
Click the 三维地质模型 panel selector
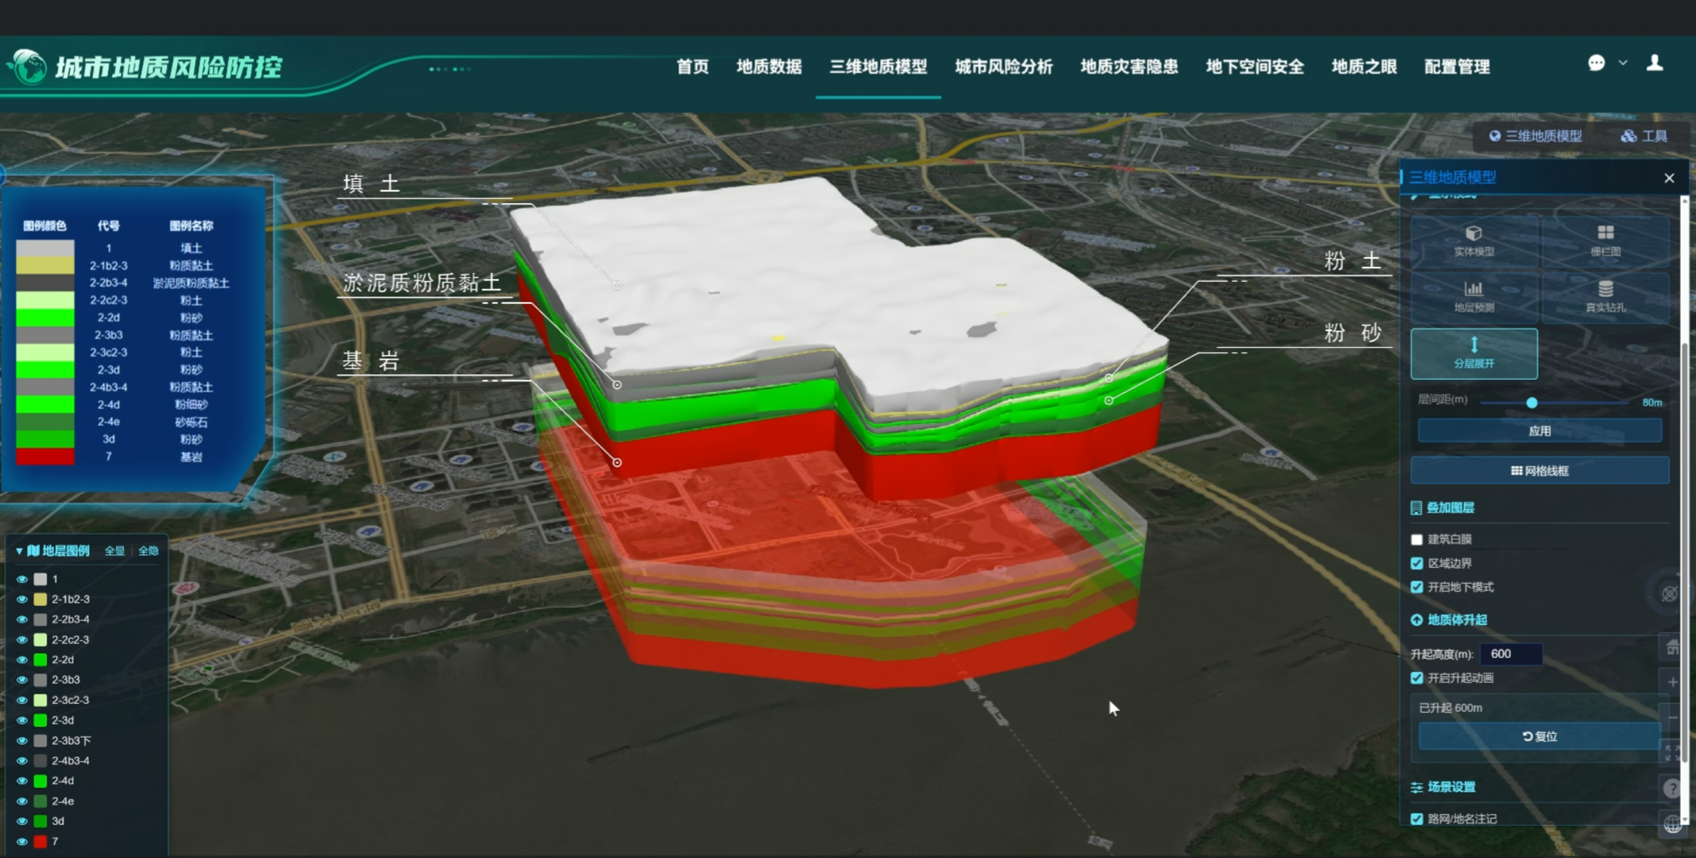1535,136
